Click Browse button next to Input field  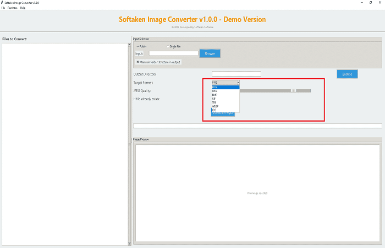point(210,53)
